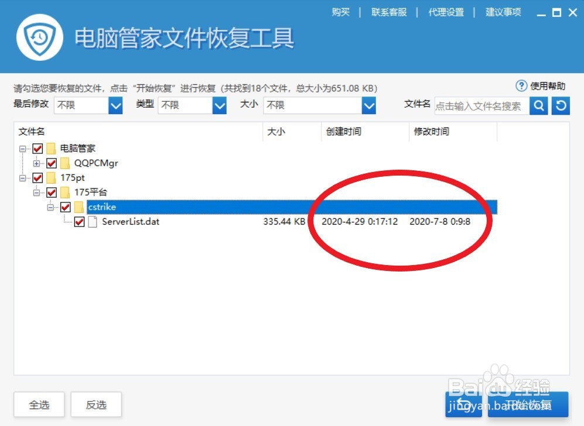The width and height of the screenshot is (584, 426).
Task: Select the QQPCMgr folder label
Action: pos(96,163)
